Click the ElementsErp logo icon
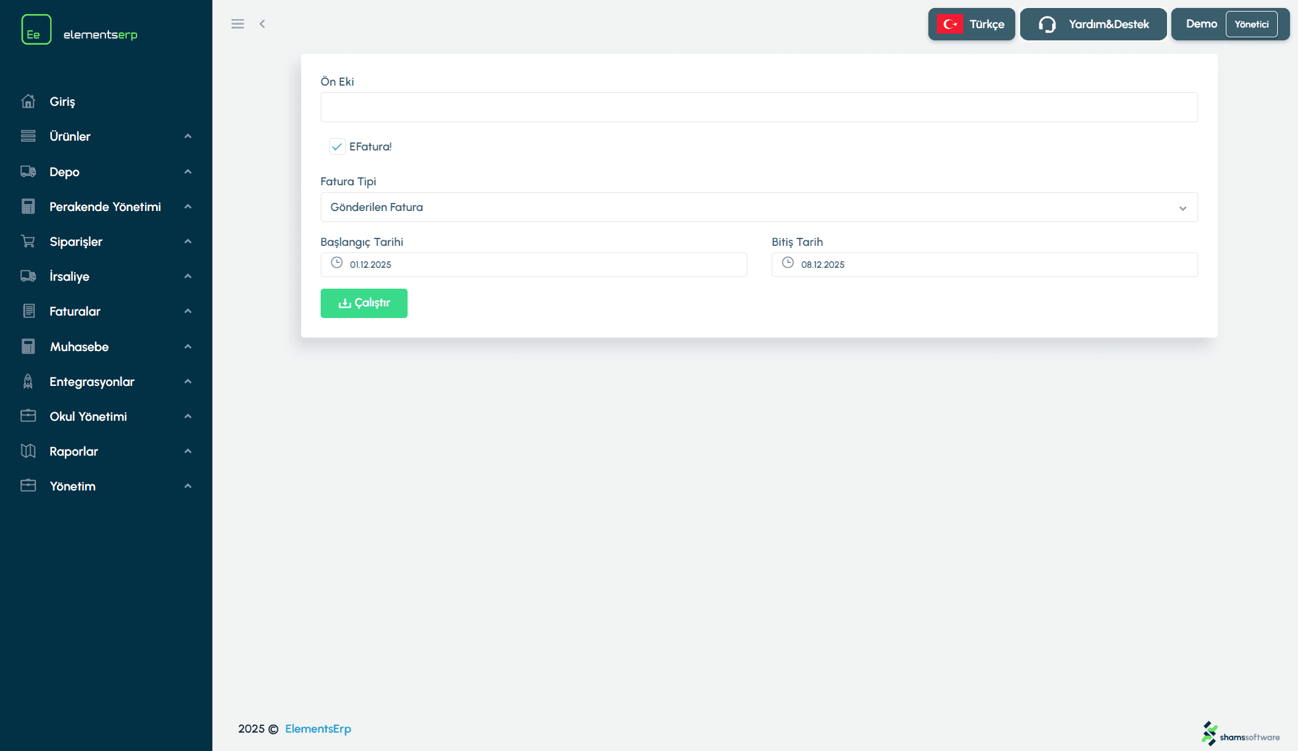Viewport: 1298px width, 751px height. point(36,29)
